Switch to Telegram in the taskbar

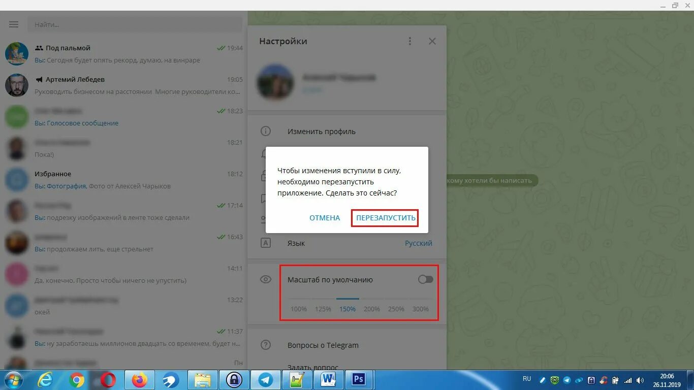point(265,380)
